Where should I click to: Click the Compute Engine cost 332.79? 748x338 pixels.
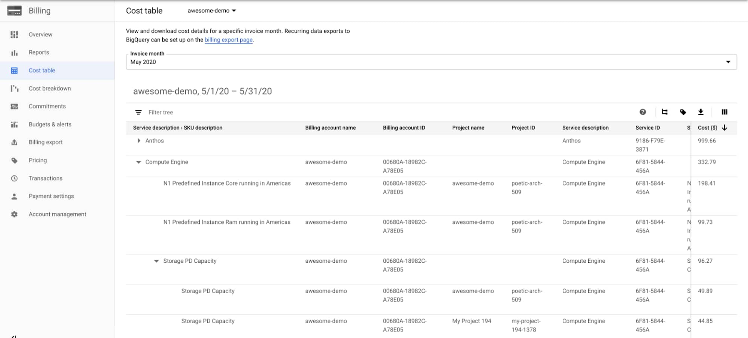pos(707,162)
